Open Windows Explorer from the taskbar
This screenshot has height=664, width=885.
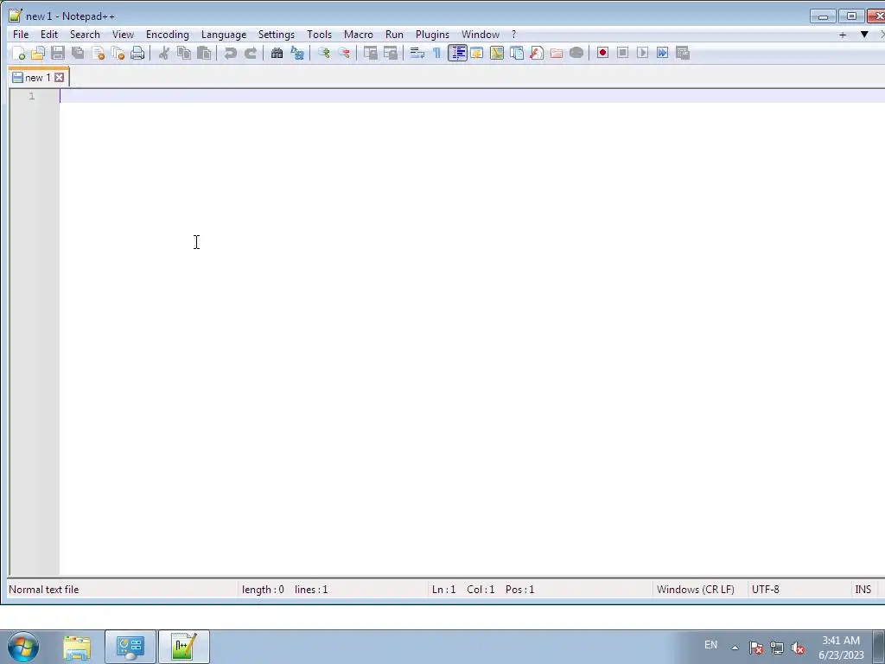click(77, 647)
